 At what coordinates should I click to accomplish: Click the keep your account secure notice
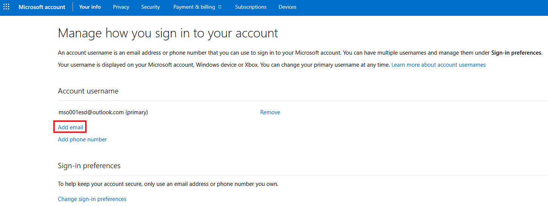[x=168, y=184]
